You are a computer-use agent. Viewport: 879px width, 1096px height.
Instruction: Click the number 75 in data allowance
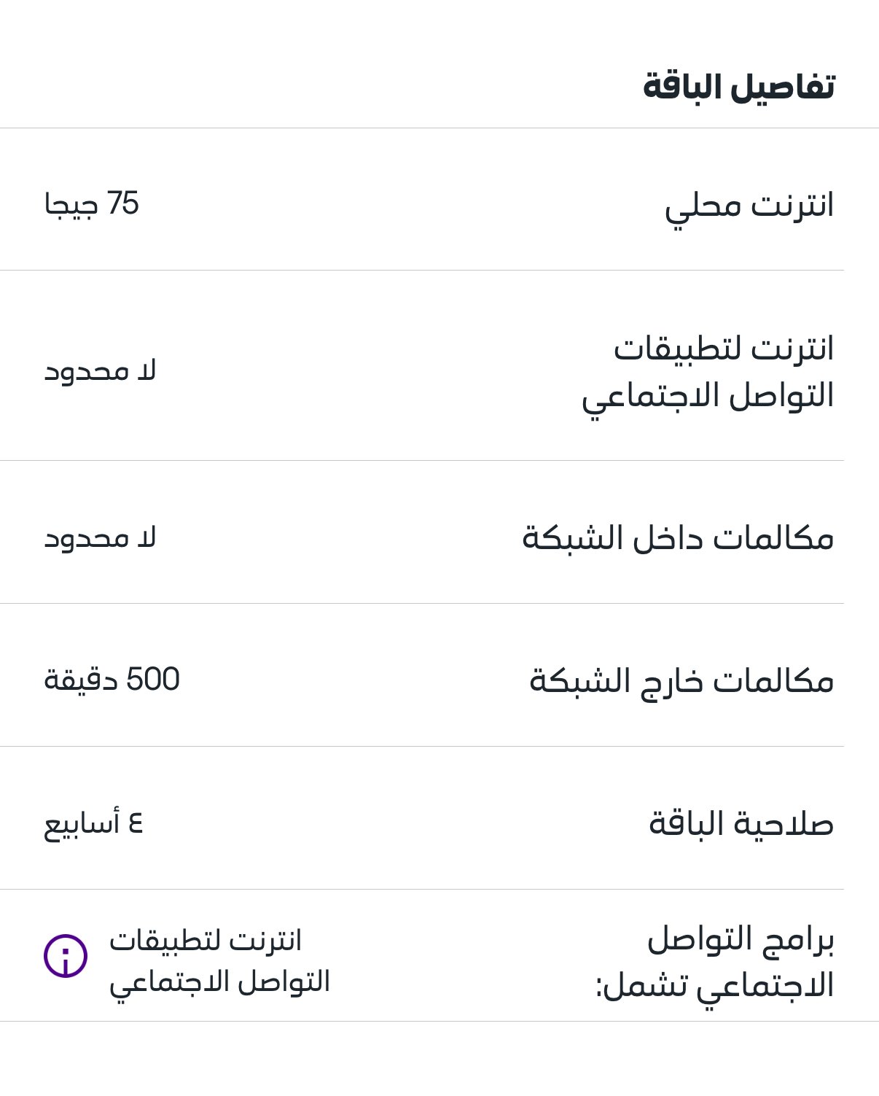point(122,203)
